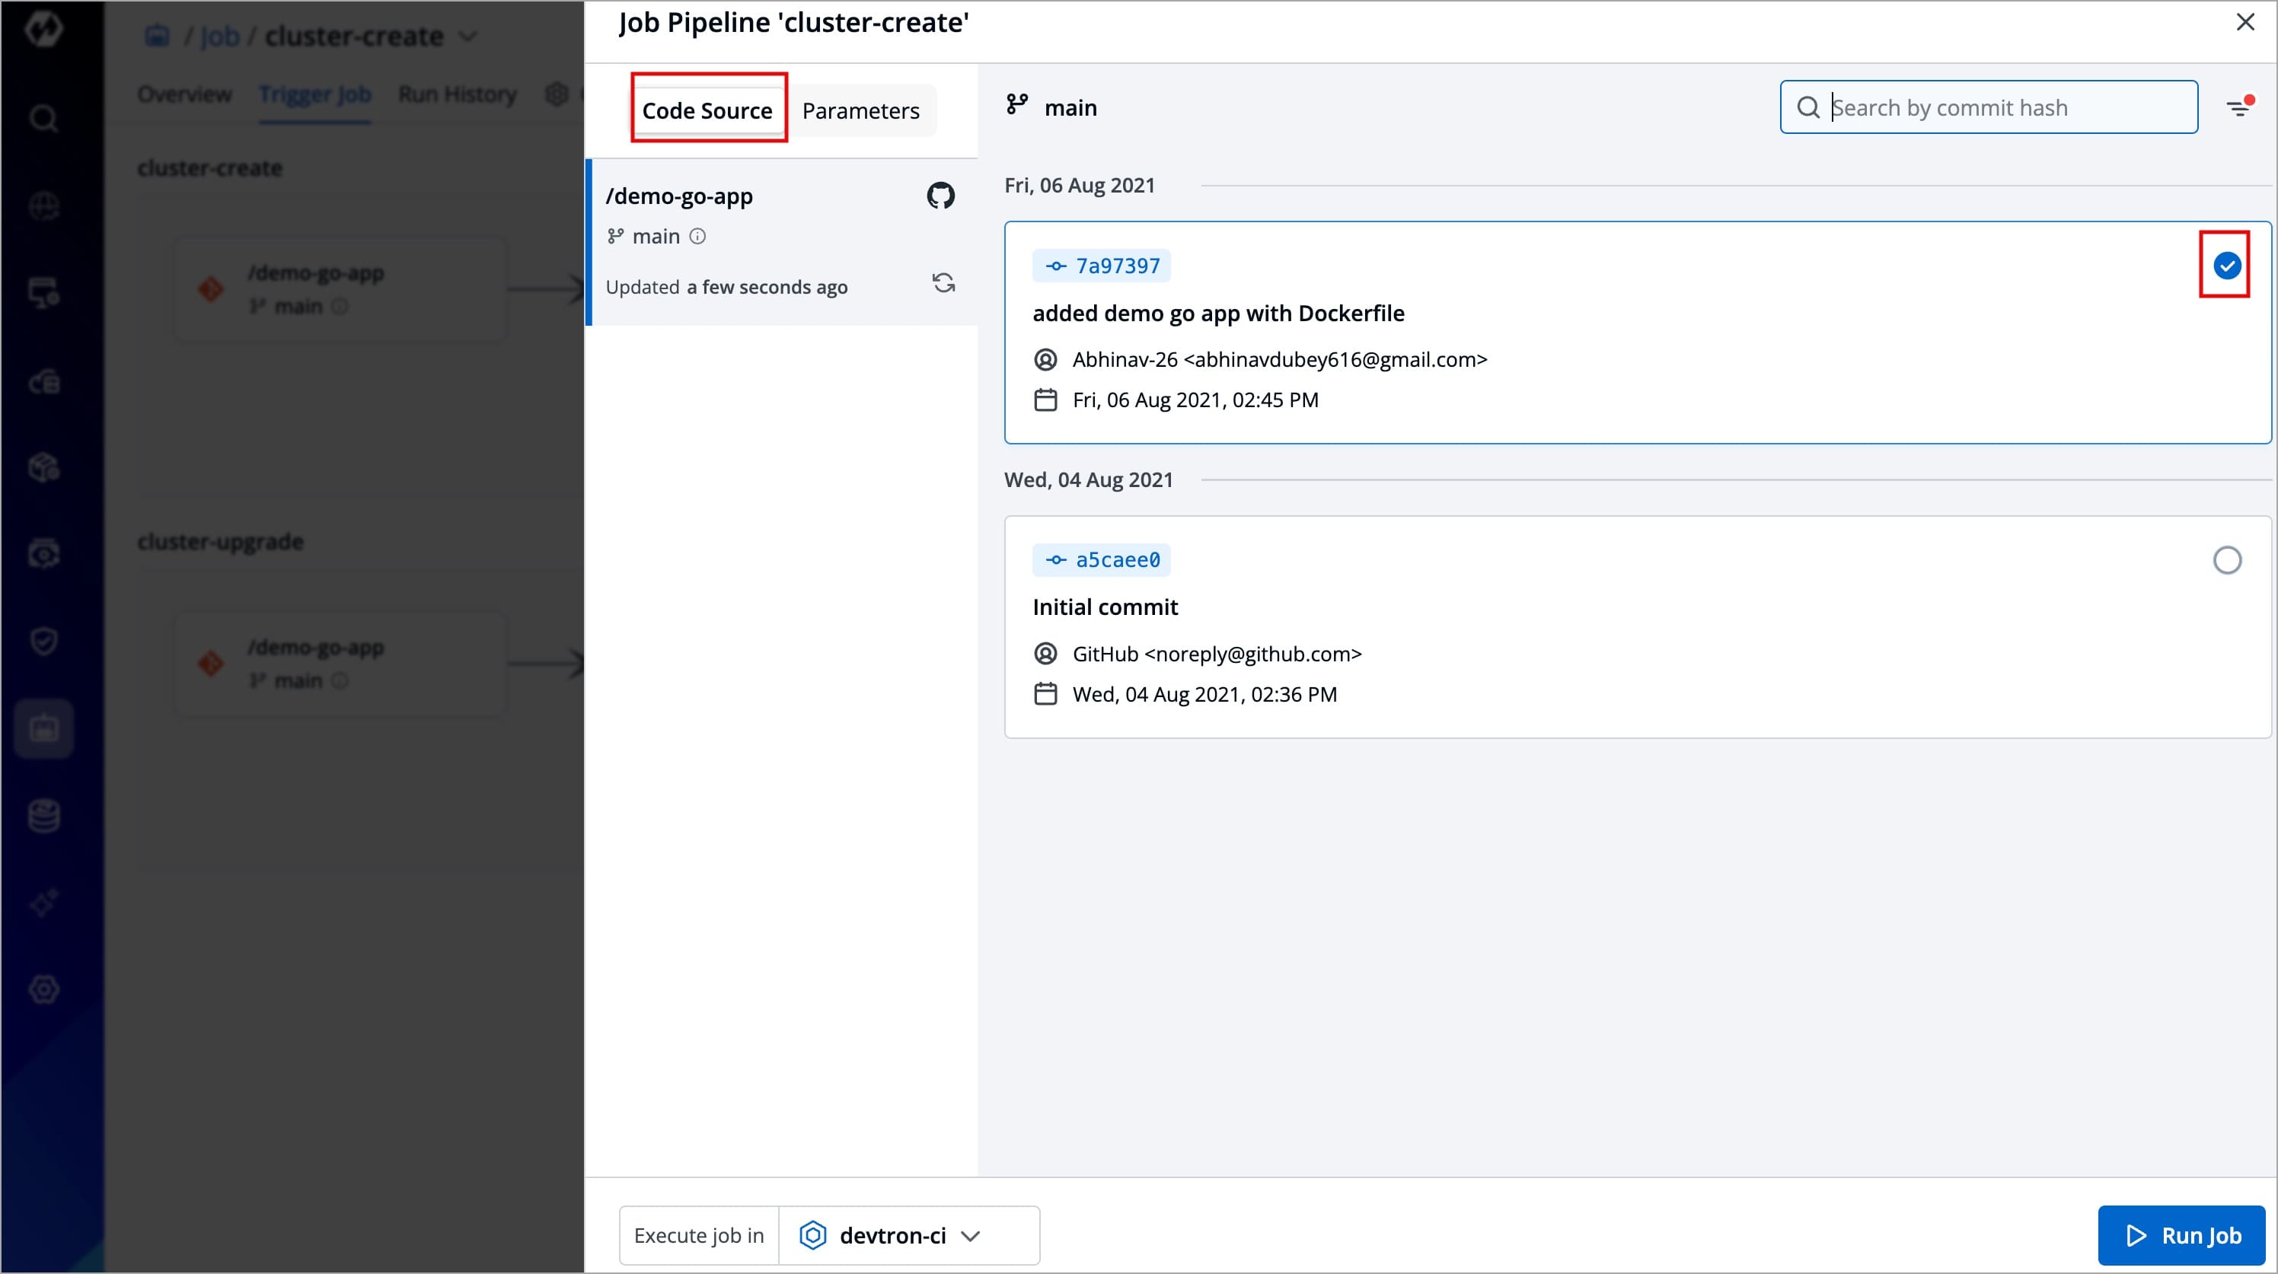Open global settings gear in the sidebar
The width and height of the screenshot is (2278, 1274).
(x=43, y=989)
